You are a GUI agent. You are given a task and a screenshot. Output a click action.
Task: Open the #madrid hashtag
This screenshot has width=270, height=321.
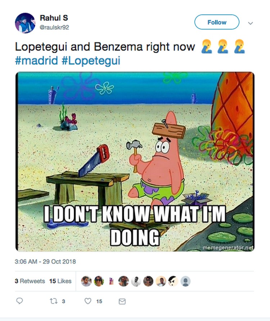click(36, 61)
